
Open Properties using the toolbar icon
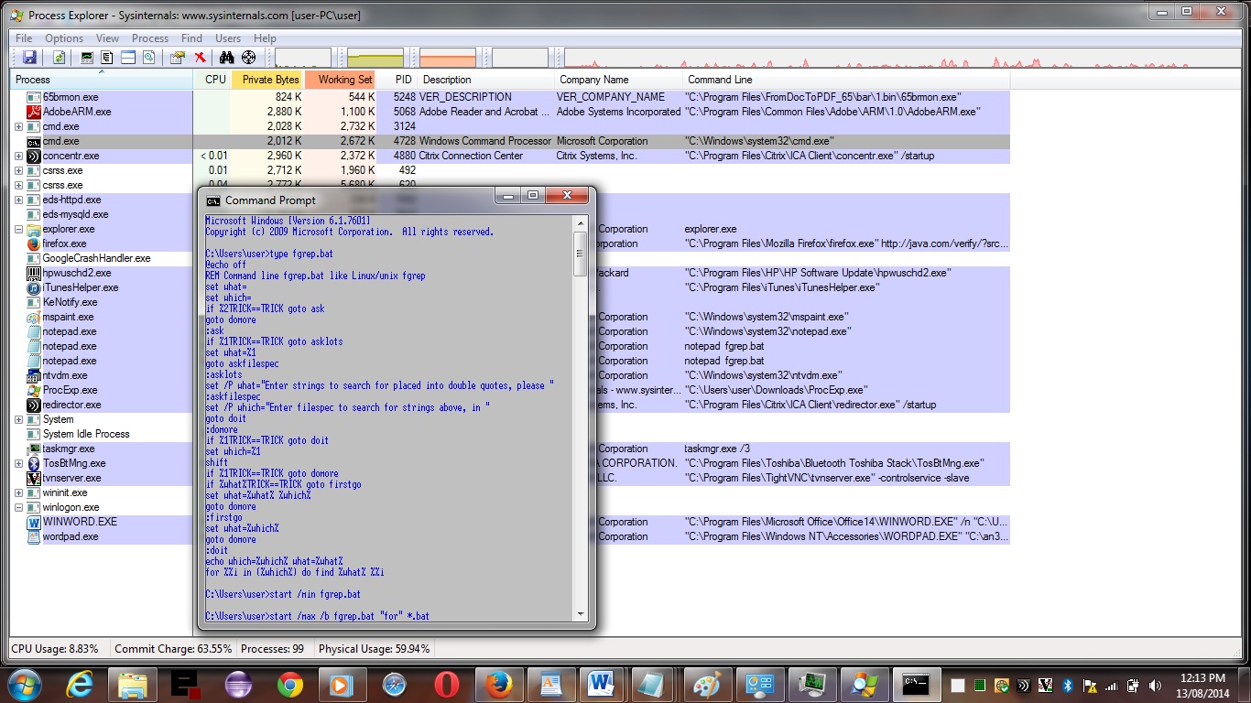pos(178,58)
